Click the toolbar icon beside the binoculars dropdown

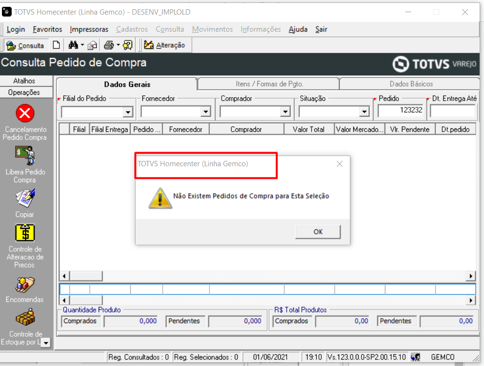tap(92, 45)
